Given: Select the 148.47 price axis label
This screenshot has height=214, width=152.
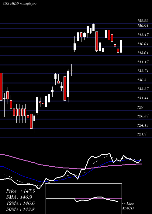Looking at the screenshot, I should (143, 35).
